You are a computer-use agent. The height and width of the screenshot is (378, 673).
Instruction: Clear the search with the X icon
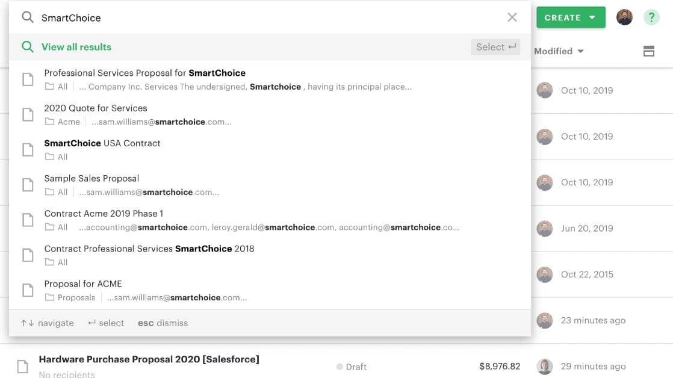(512, 17)
